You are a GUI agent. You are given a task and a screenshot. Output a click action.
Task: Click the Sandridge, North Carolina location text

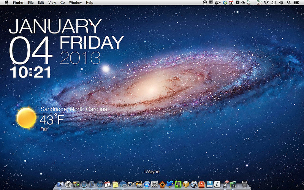[x=74, y=109]
